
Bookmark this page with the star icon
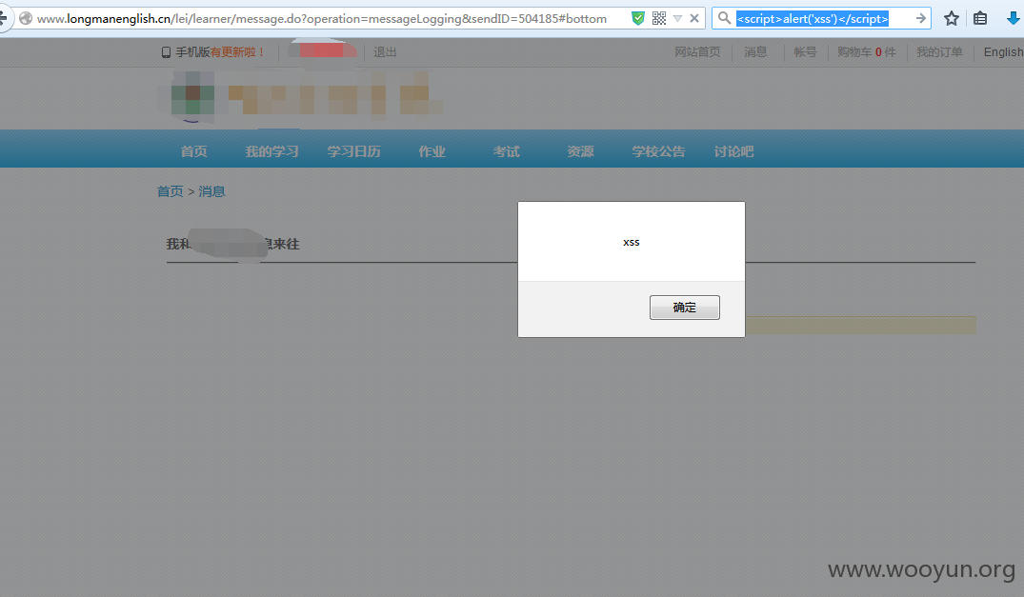(x=951, y=18)
